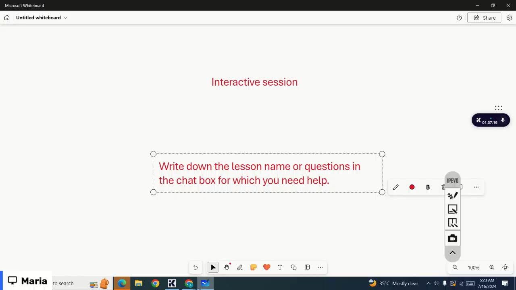
Task: Click the 100% zoom level
Action: click(x=473, y=267)
